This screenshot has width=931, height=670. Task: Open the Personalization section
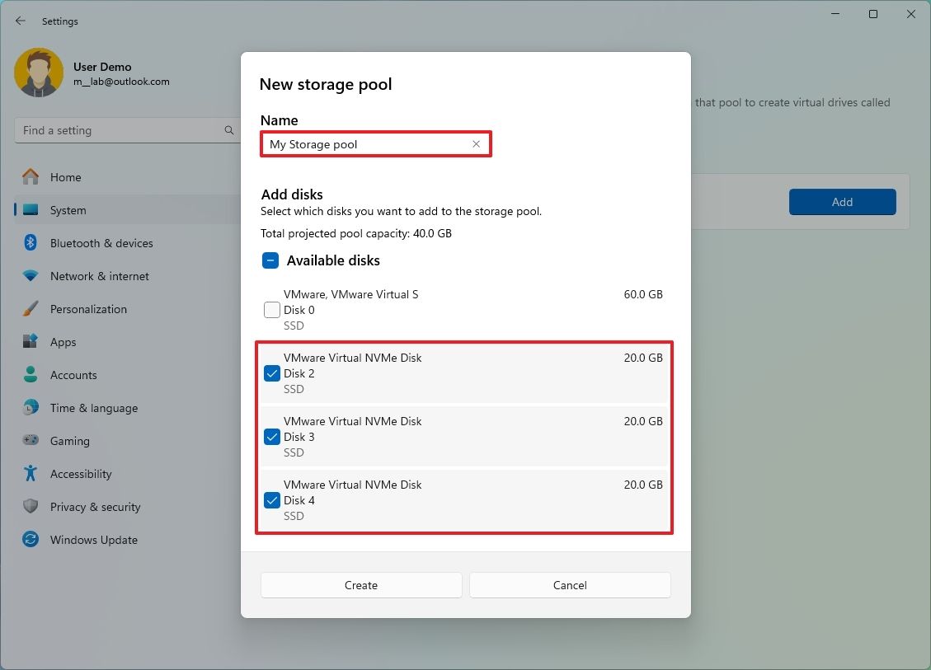pyautogui.click(x=88, y=309)
